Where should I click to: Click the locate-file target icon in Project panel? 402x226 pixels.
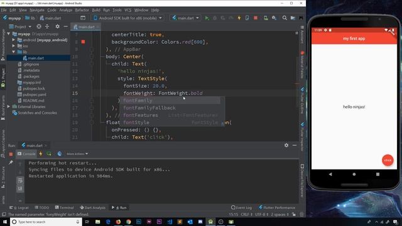click(x=39, y=26)
